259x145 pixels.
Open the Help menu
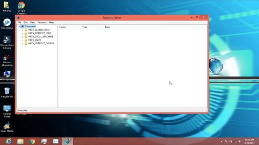click(51, 23)
